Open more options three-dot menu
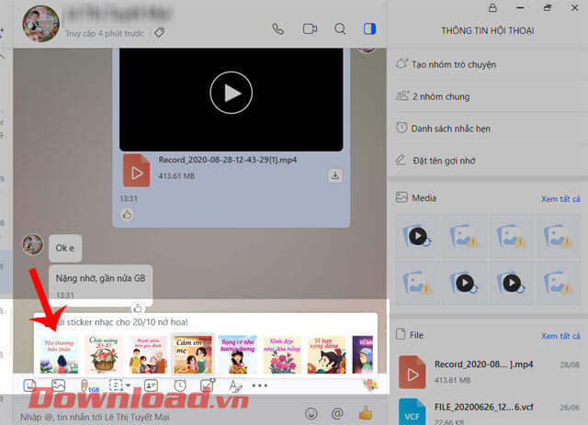 pos(259,386)
